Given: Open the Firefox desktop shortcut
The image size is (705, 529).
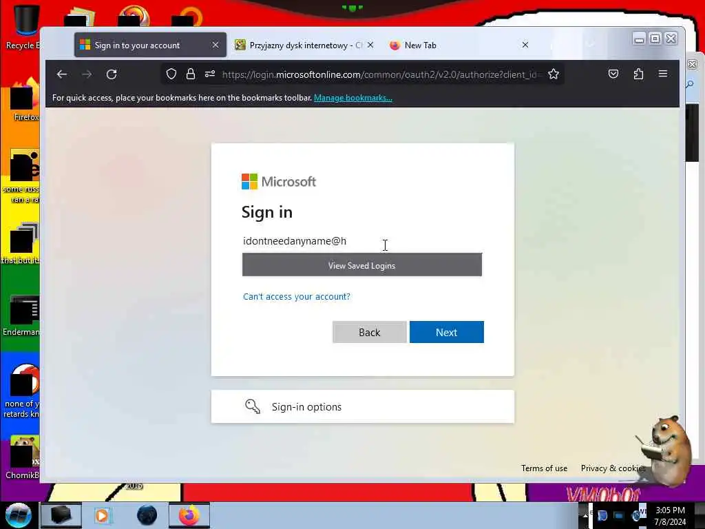Looking at the screenshot, I should pyautogui.click(x=24, y=100).
